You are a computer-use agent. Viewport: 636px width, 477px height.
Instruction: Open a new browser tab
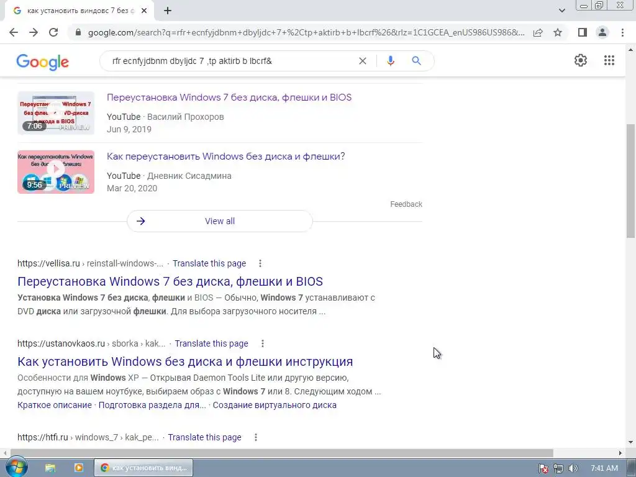(x=168, y=11)
